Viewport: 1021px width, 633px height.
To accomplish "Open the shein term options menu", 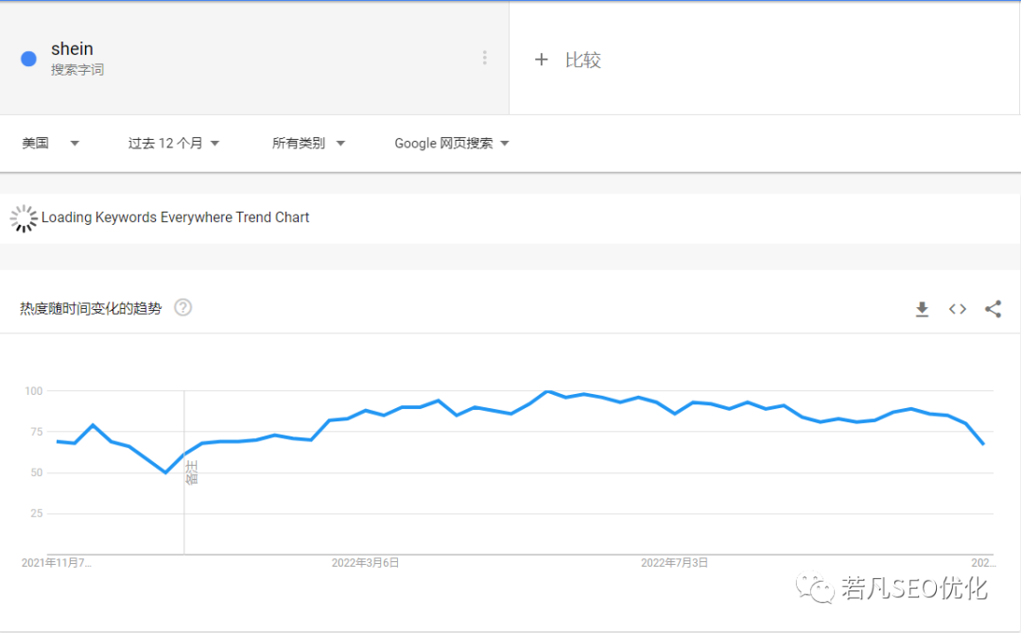I will point(485,58).
